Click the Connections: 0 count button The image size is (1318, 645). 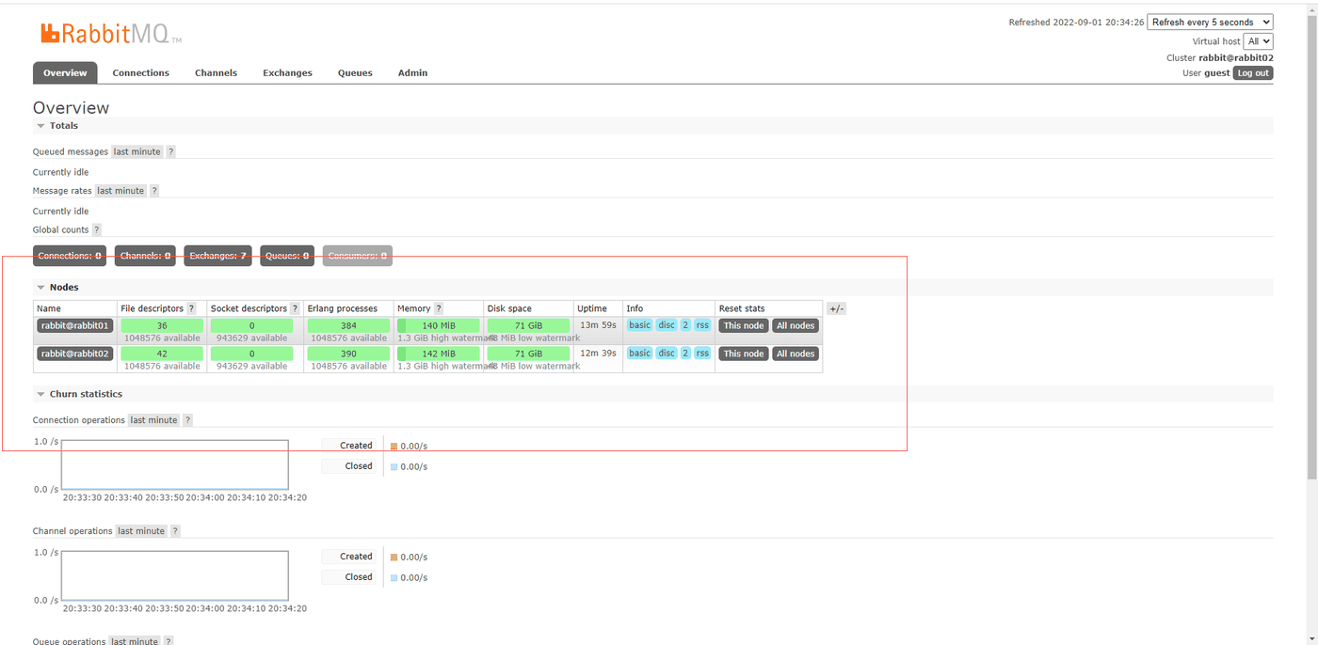point(70,256)
